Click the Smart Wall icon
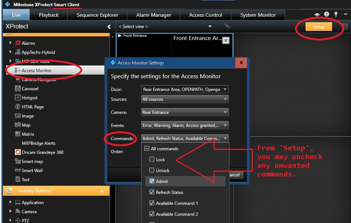The image size is (351, 223). (x=17, y=170)
